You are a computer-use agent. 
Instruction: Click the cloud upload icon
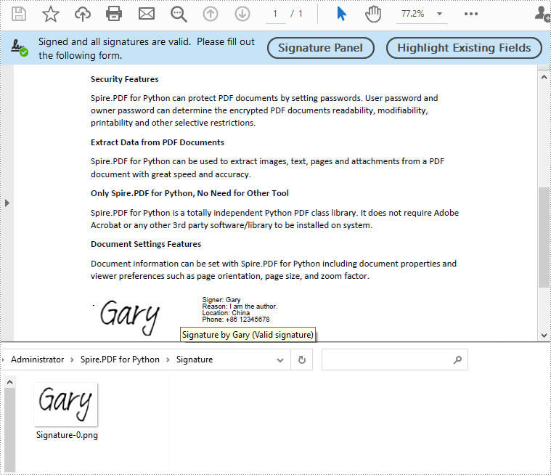pos(83,14)
